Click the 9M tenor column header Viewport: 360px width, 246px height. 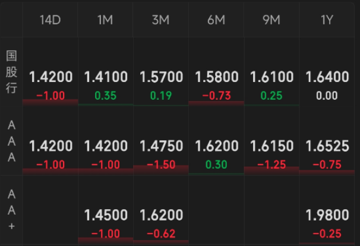tap(271, 20)
